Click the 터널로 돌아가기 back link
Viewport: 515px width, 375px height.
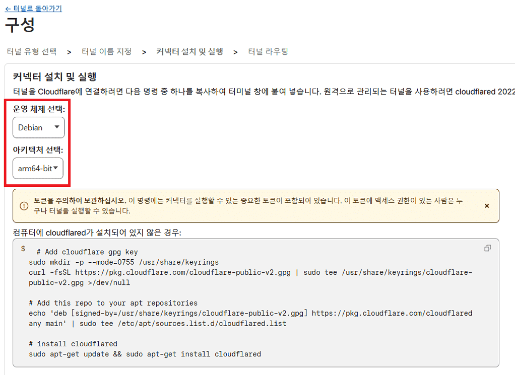pos(33,8)
